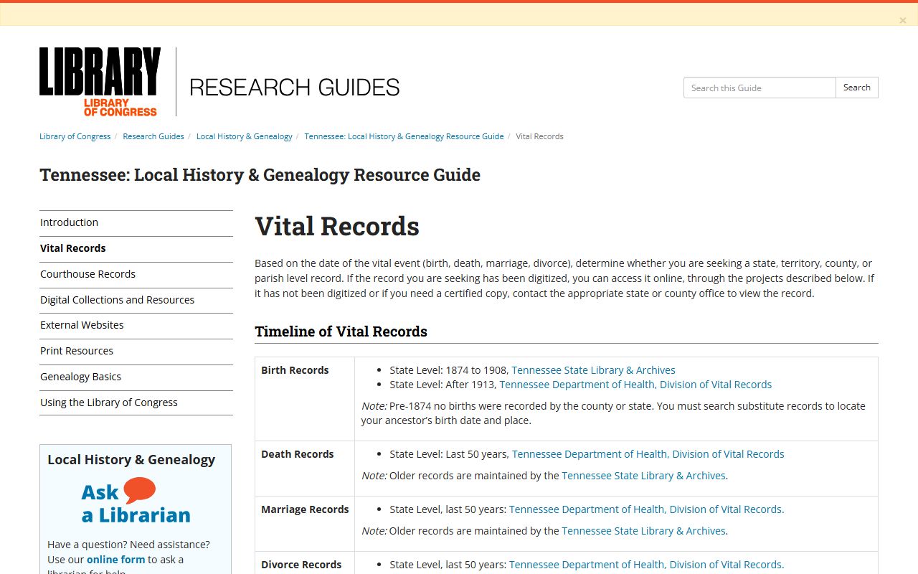Image resolution: width=918 pixels, height=574 pixels.
Task: Open State Library & Archives link in Death Records note
Action: point(643,476)
